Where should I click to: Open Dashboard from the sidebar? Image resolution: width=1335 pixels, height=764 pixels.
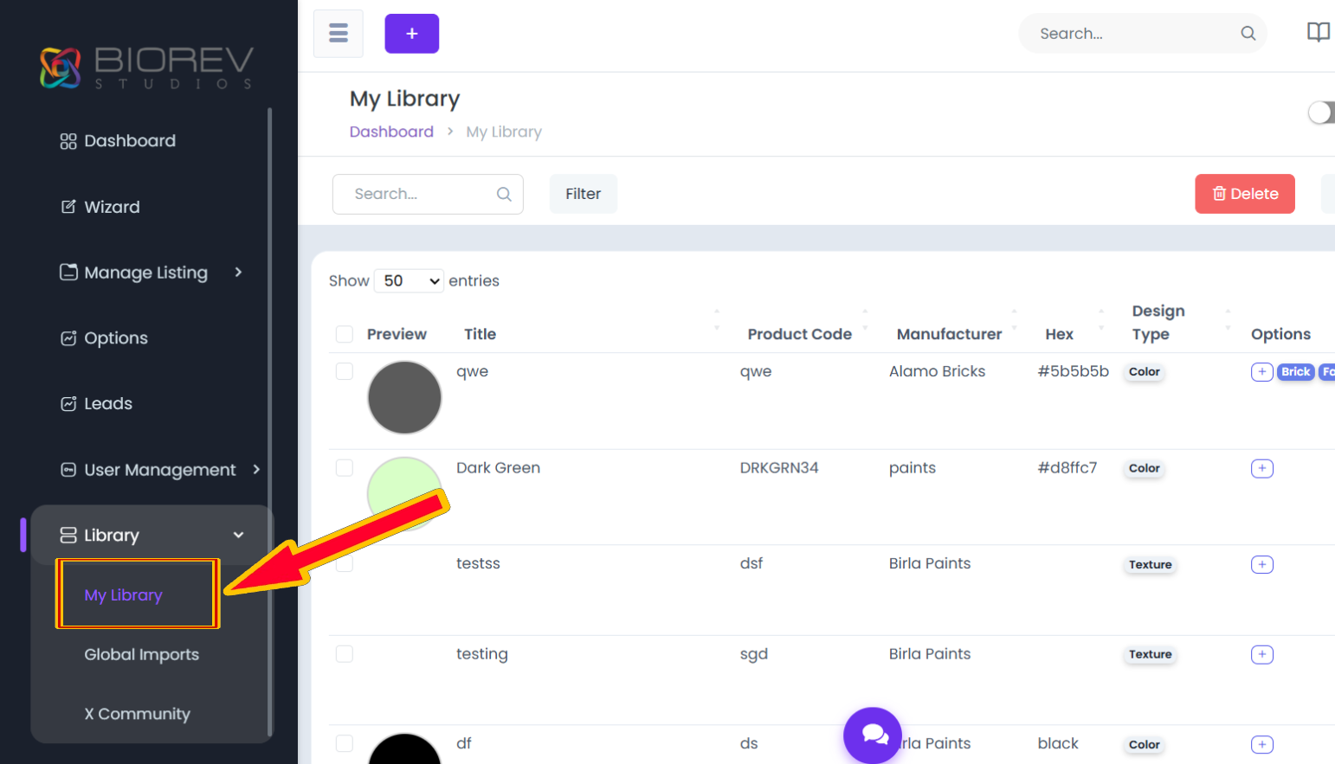pyautogui.click(x=130, y=141)
